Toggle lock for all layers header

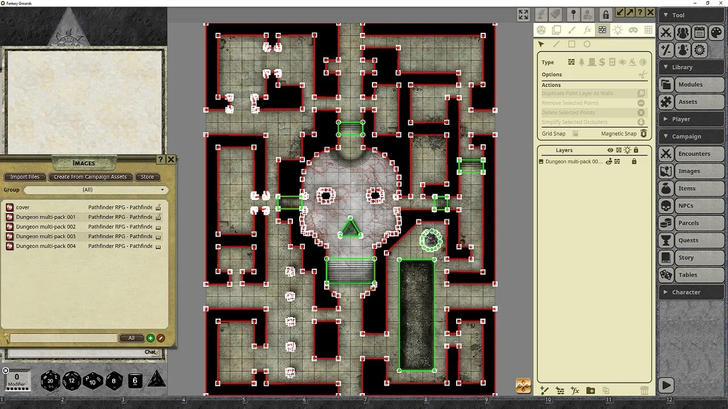(636, 151)
